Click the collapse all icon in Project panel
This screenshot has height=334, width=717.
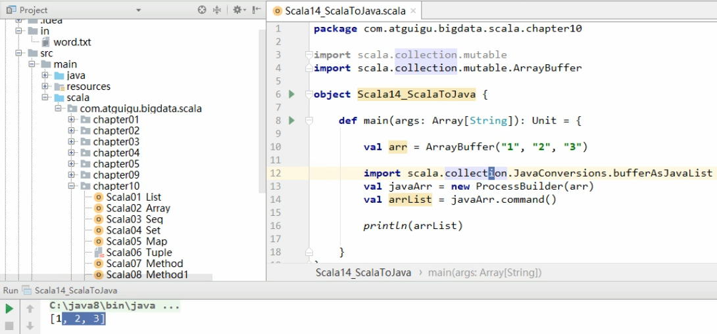217,10
